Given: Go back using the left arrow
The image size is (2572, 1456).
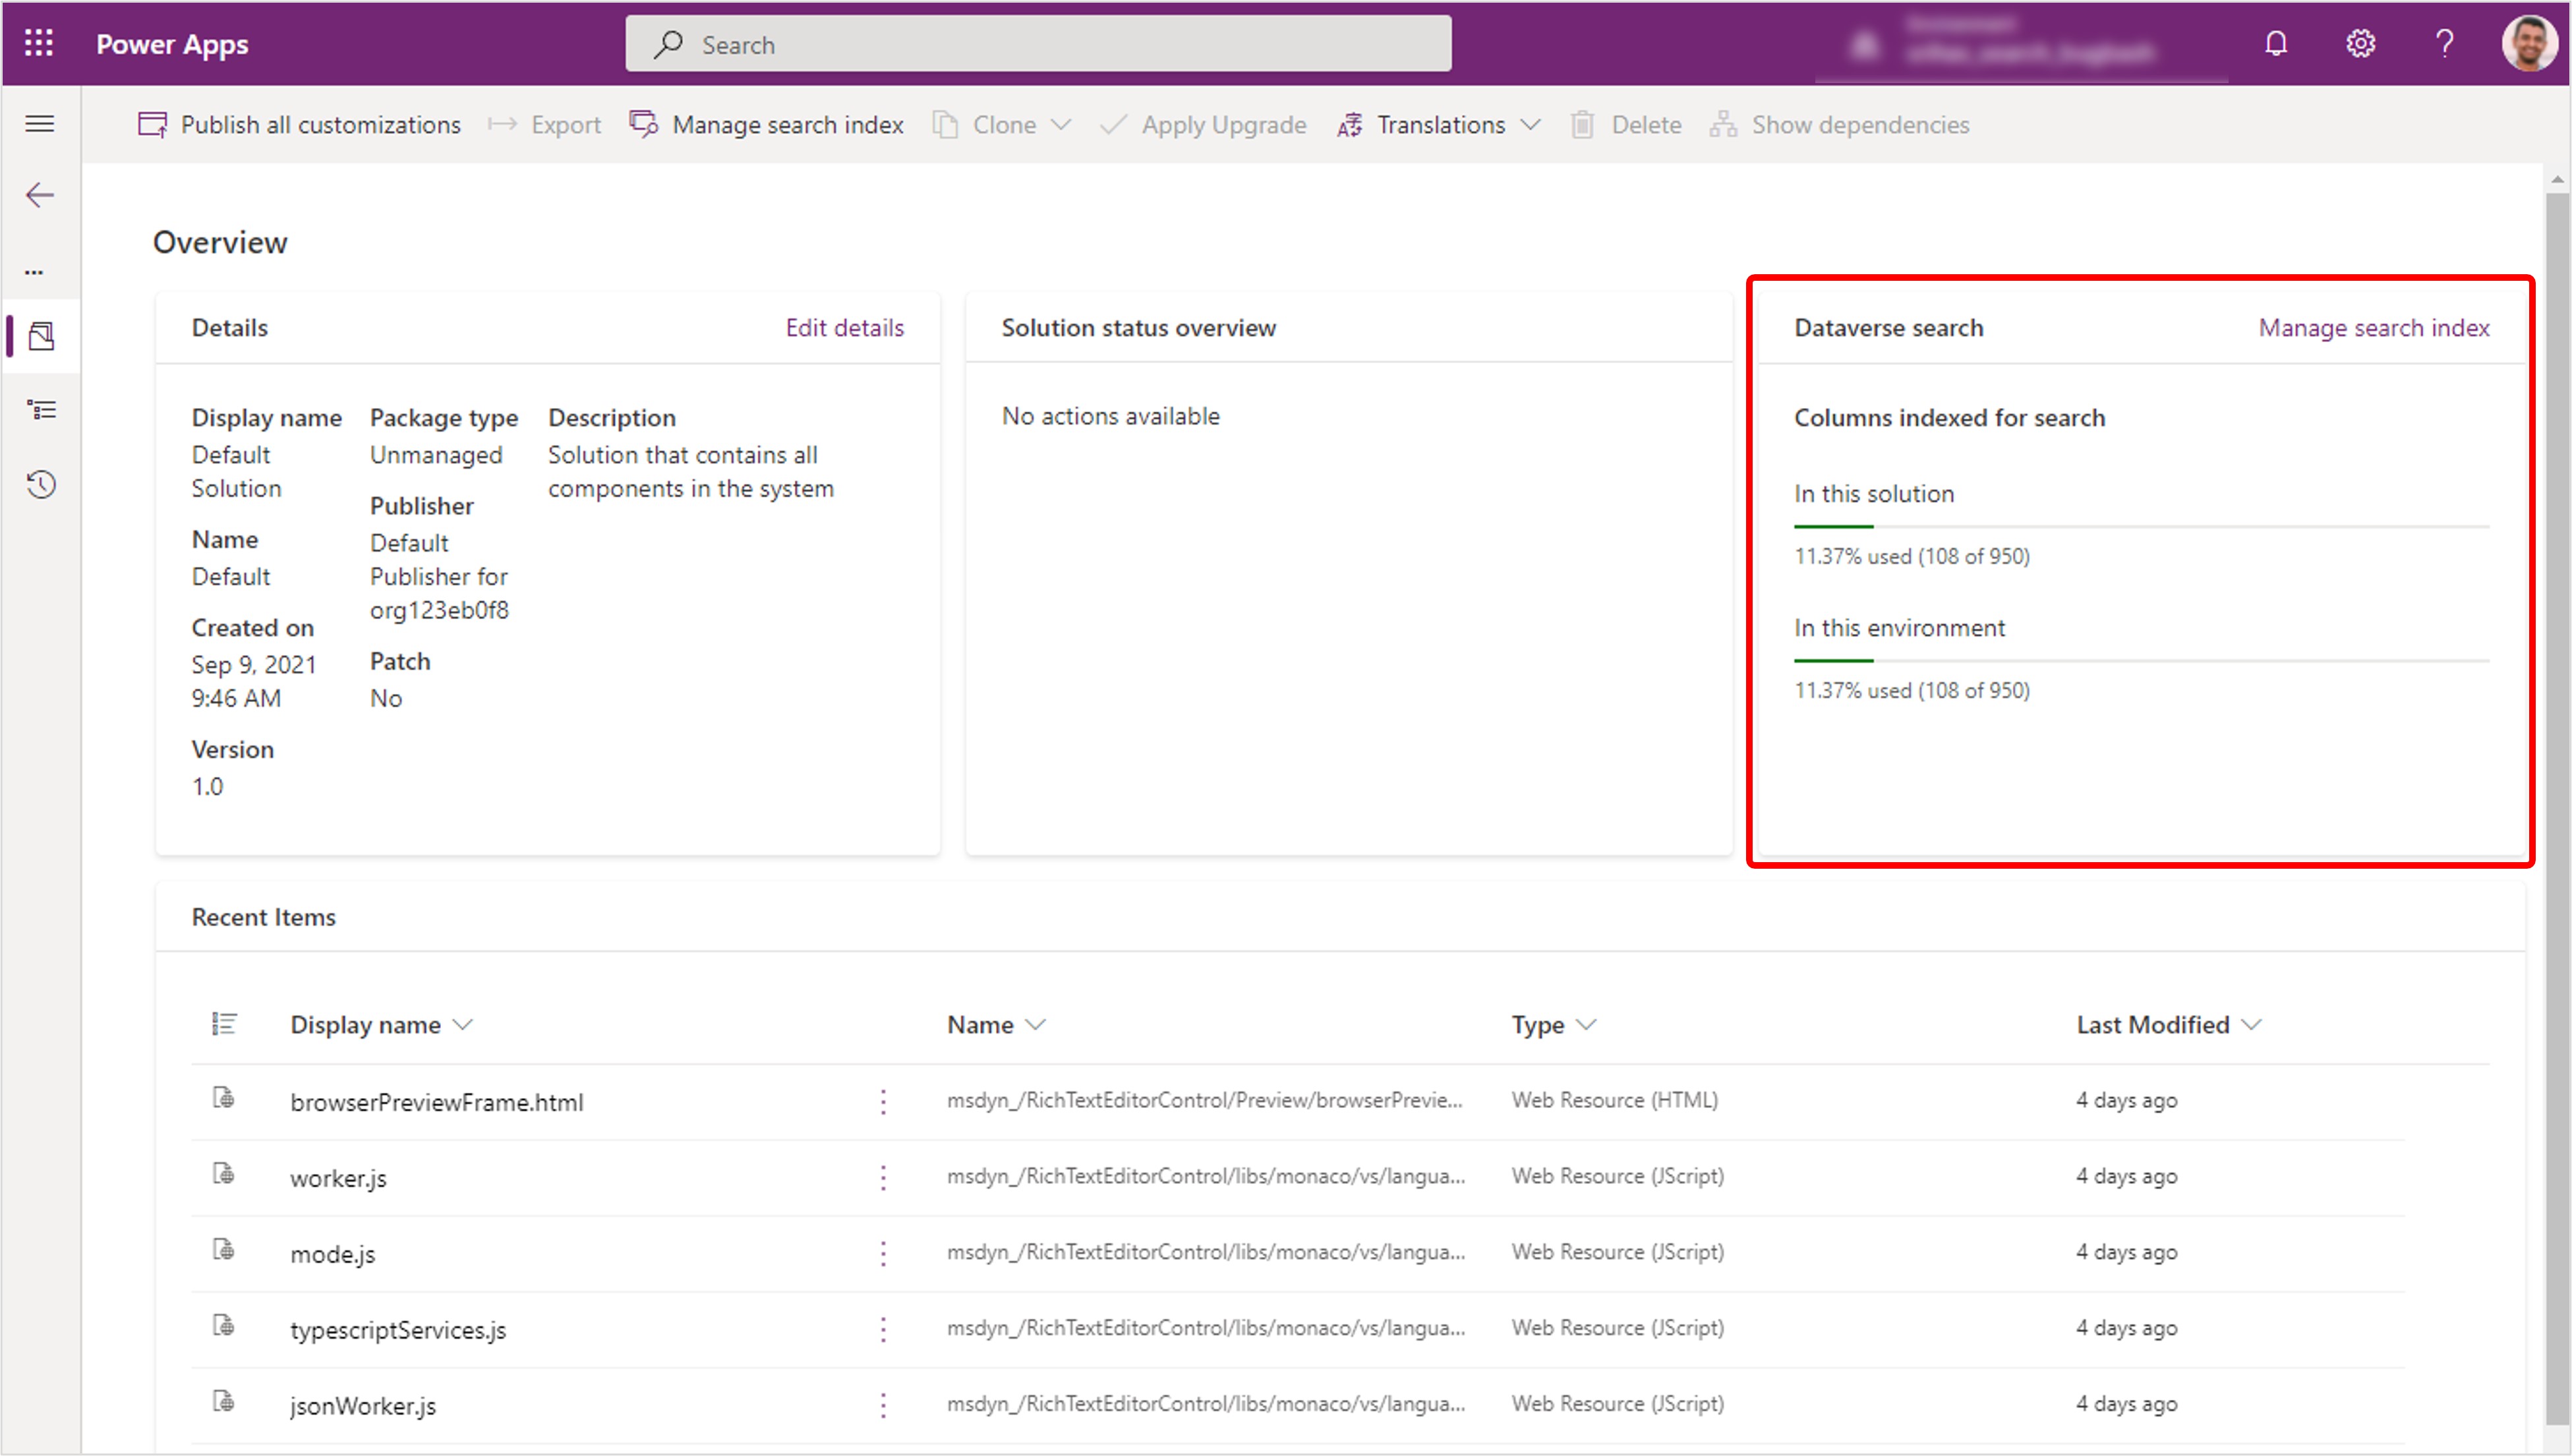Looking at the screenshot, I should pyautogui.click(x=40, y=195).
